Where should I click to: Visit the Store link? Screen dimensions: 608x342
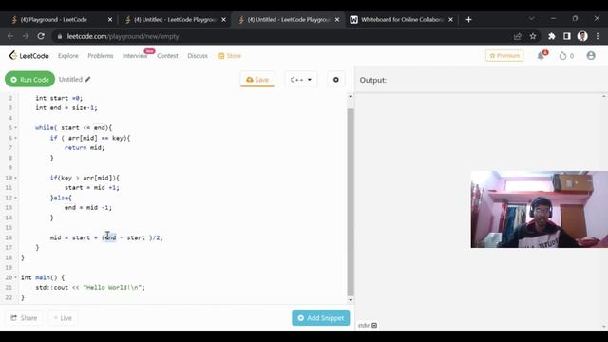(230, 56)
